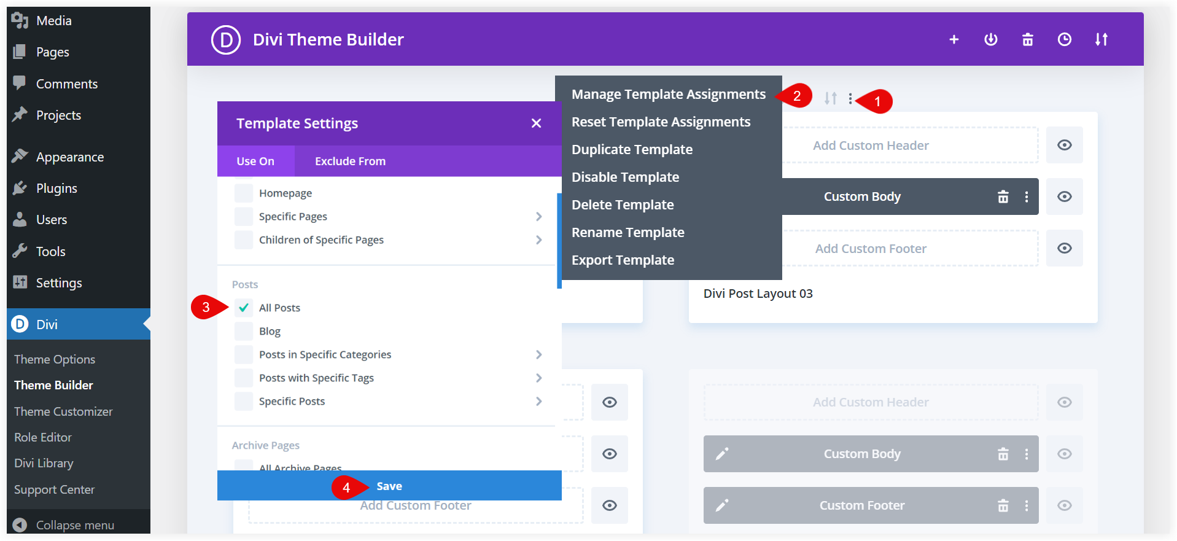
Task: Choose Duplicate Template from menu
Action: coord(632,149)
